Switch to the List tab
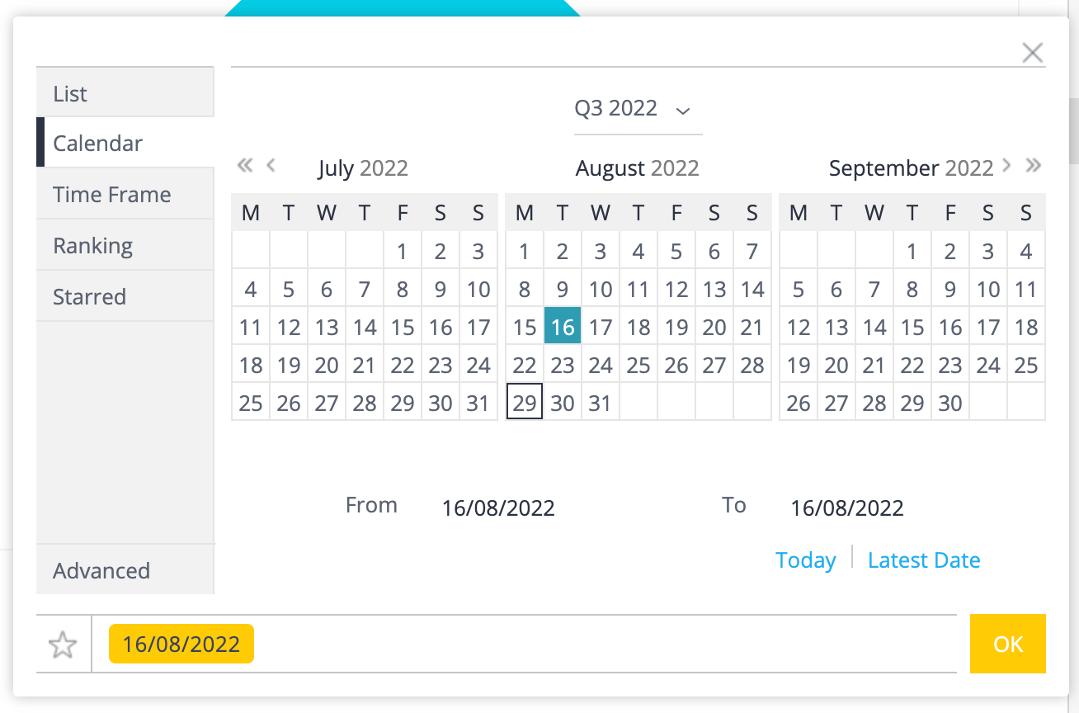 click(x=125, y=93)
